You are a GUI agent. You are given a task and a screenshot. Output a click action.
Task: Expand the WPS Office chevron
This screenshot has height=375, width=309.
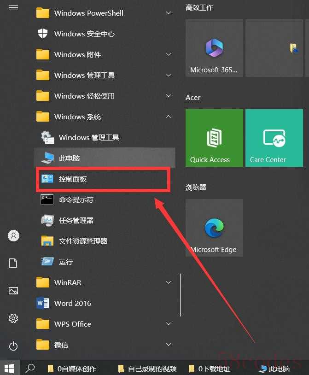169,324
